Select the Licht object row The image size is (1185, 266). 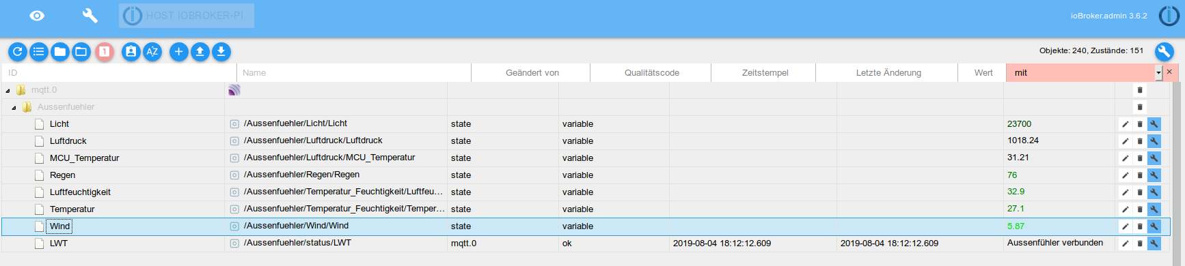[585, 124]
